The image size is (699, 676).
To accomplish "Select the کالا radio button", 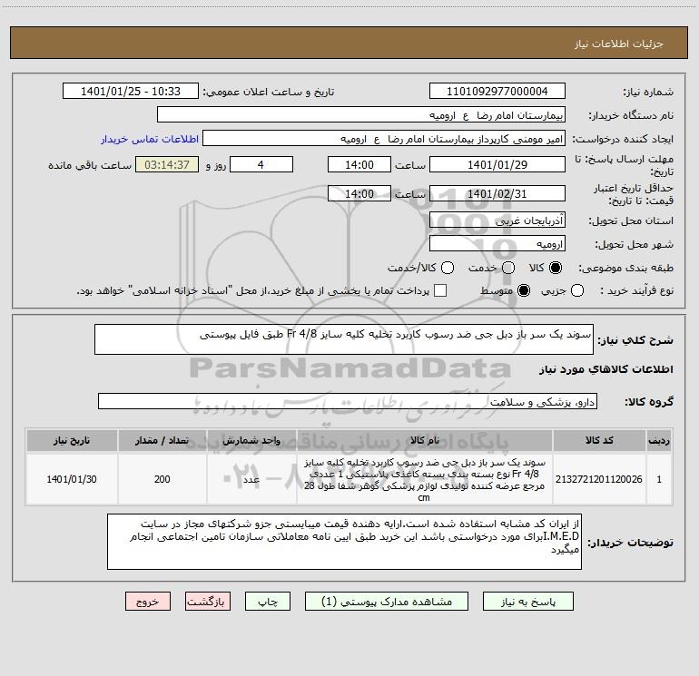I will [x=555, y=268].
